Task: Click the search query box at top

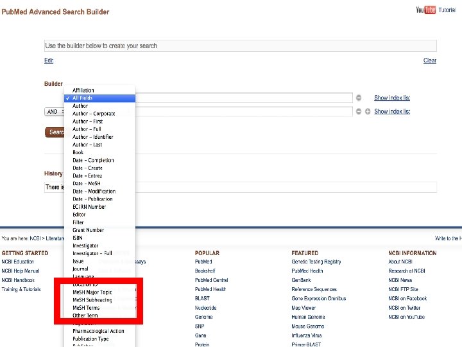Action: [241, 46]
